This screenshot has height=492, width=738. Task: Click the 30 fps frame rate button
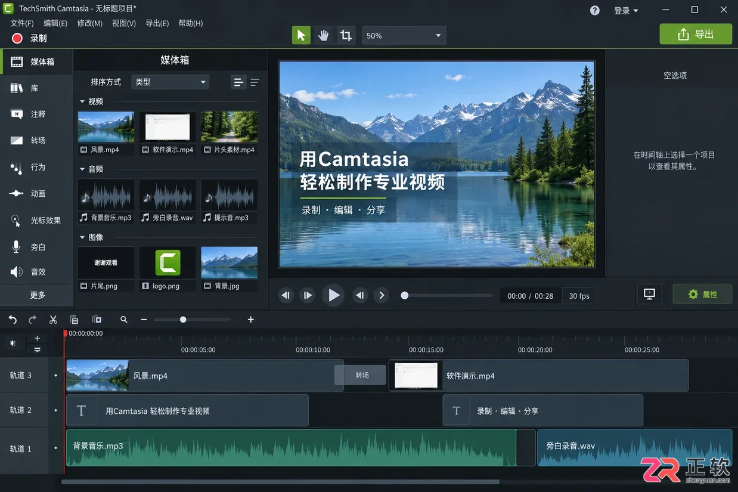tap(579, 296)
